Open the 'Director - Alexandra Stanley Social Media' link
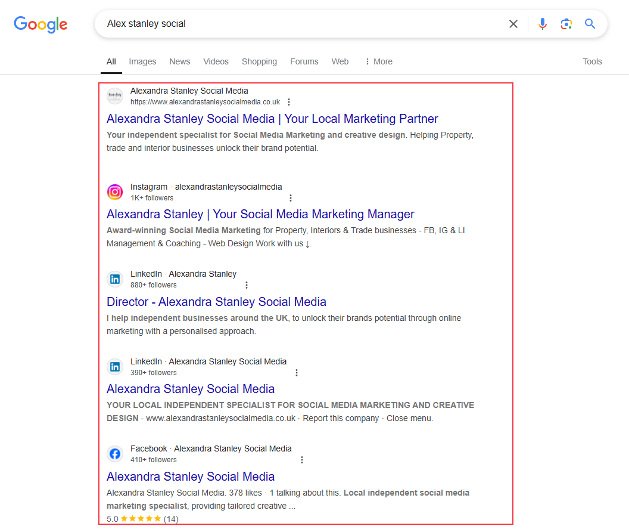This screenshot has height=529, width=629. [x=216, y=302]
